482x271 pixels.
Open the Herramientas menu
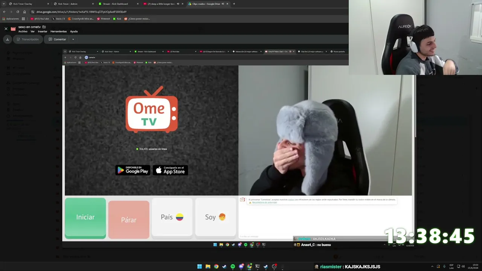[x=58, y=32]
